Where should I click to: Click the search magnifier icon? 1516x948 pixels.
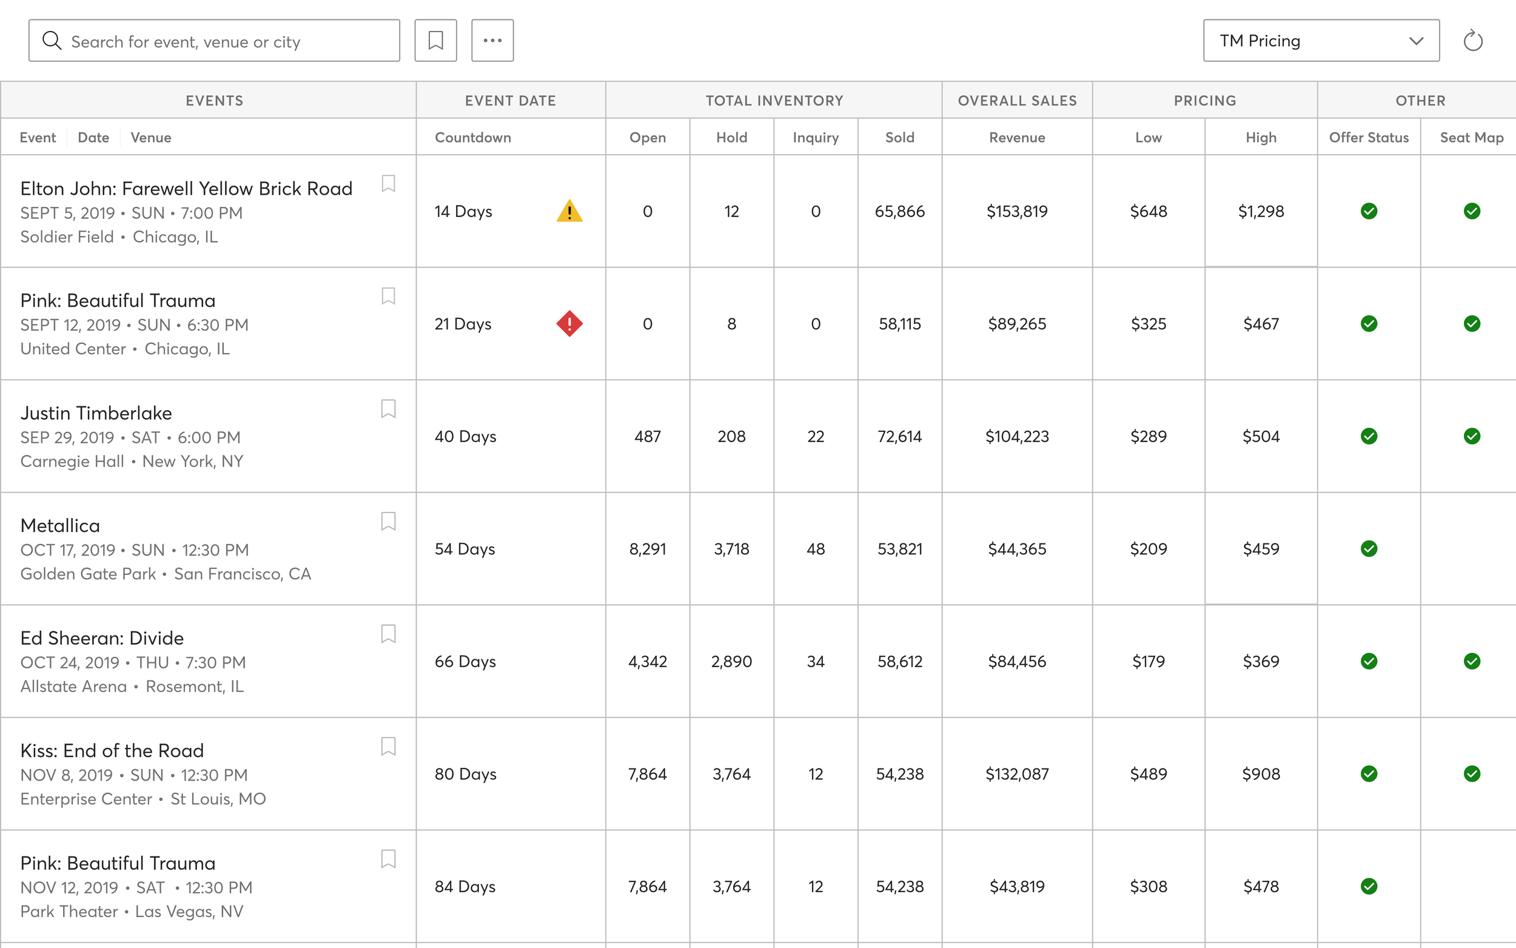point(52,41)
